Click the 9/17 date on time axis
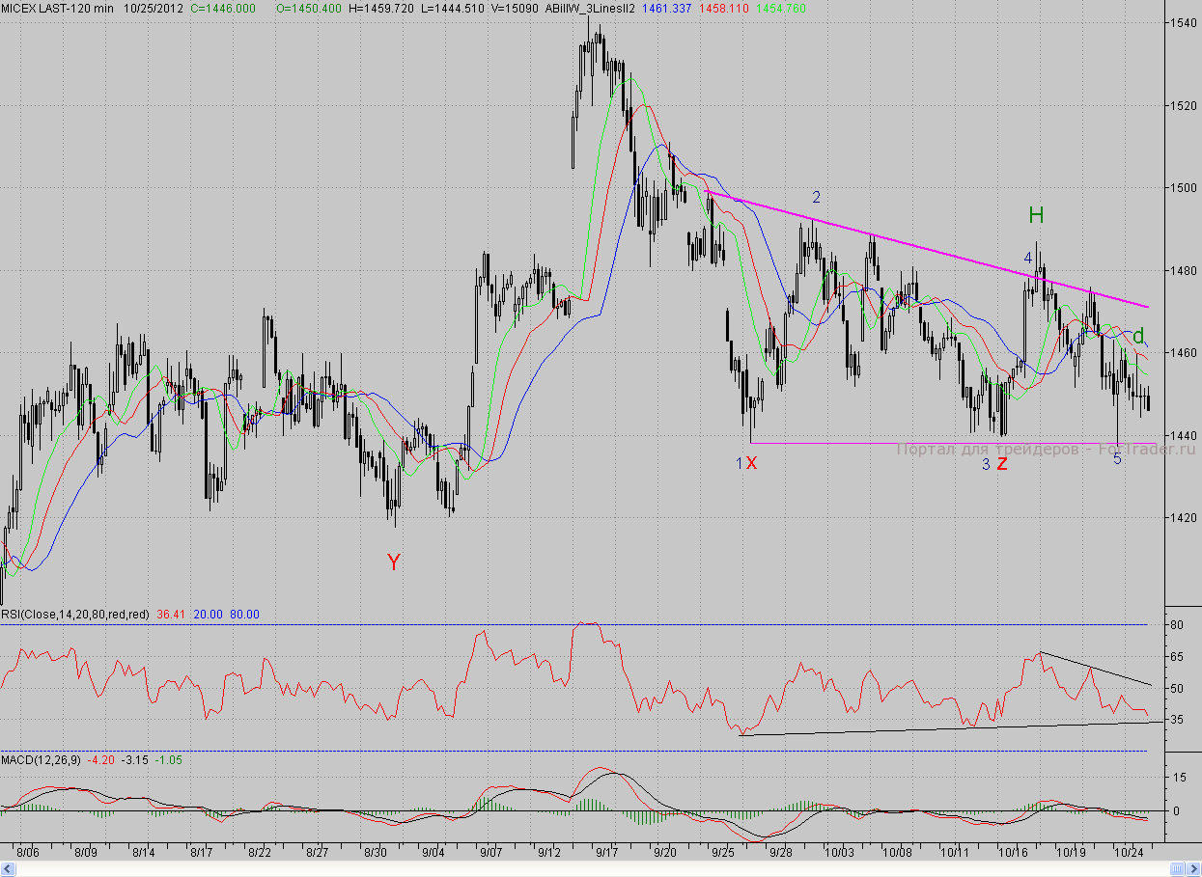This screenshot has width=1202, height=877. 607,853
